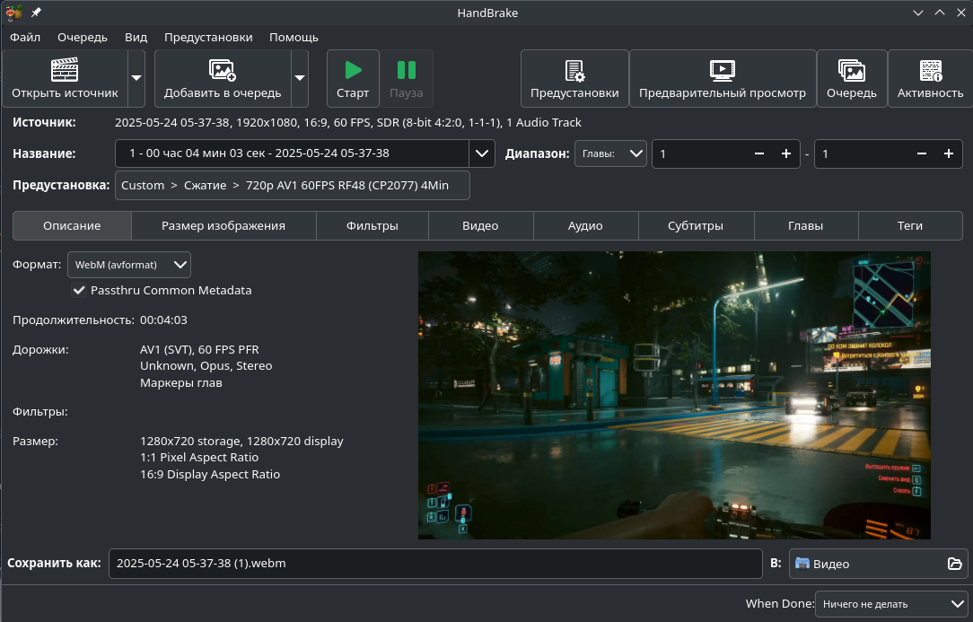This screenshot has height=622, width=973.
Task: Open the Помощь menu
Action: pyautogui.click(x=294, y=37)
